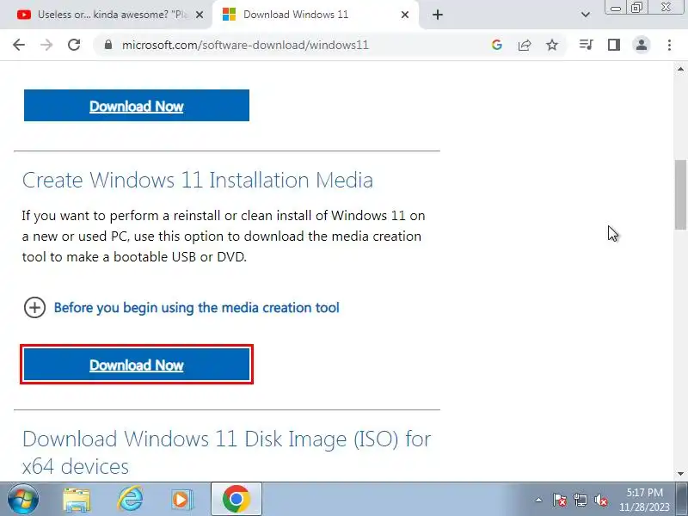The height and width of the screenshot is (516, 688).
Task: Click the Action Center flag icon
Action: pos(560,500)
